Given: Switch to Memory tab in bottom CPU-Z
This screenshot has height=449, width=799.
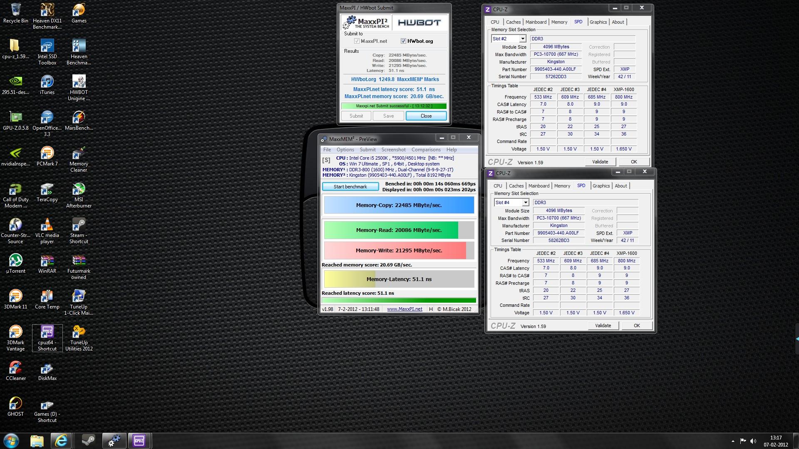Looking at the screenshot, I should [x=562, y=186].
